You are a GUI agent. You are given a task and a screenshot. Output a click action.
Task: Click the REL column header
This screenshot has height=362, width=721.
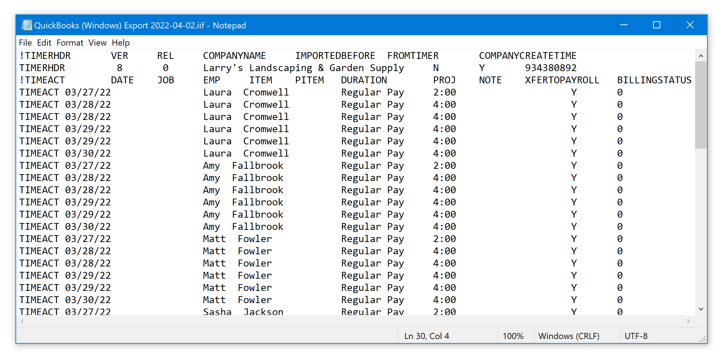165,56
